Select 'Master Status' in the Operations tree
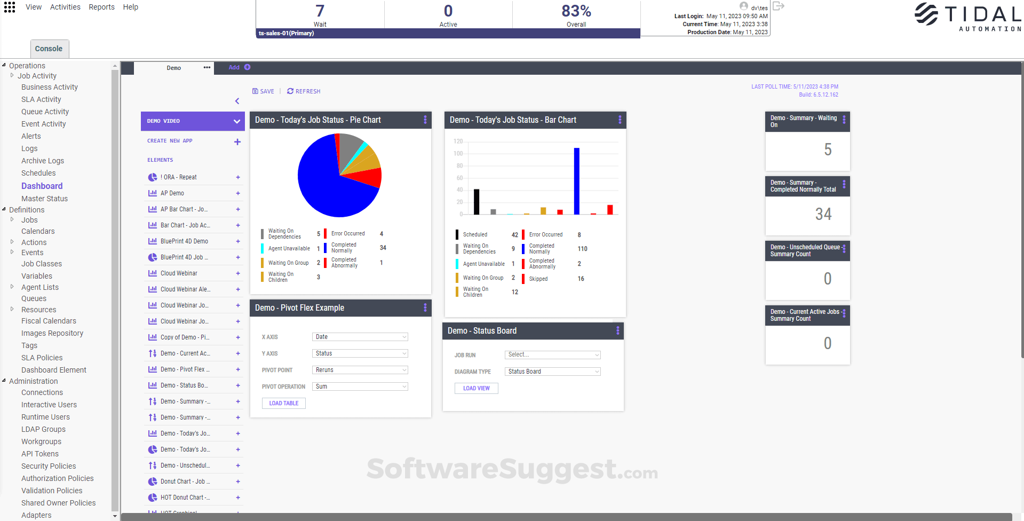This screenshot has height=521, width=1024. coord(44,198)
